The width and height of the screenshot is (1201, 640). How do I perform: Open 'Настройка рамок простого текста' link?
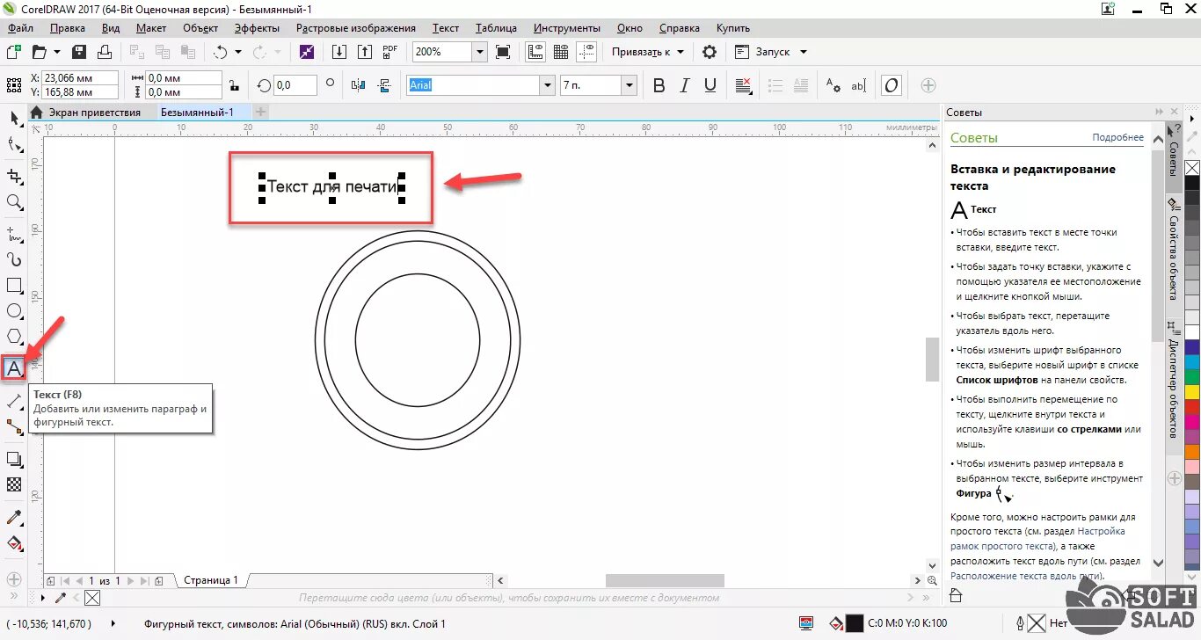click(x=1038, y=539)
